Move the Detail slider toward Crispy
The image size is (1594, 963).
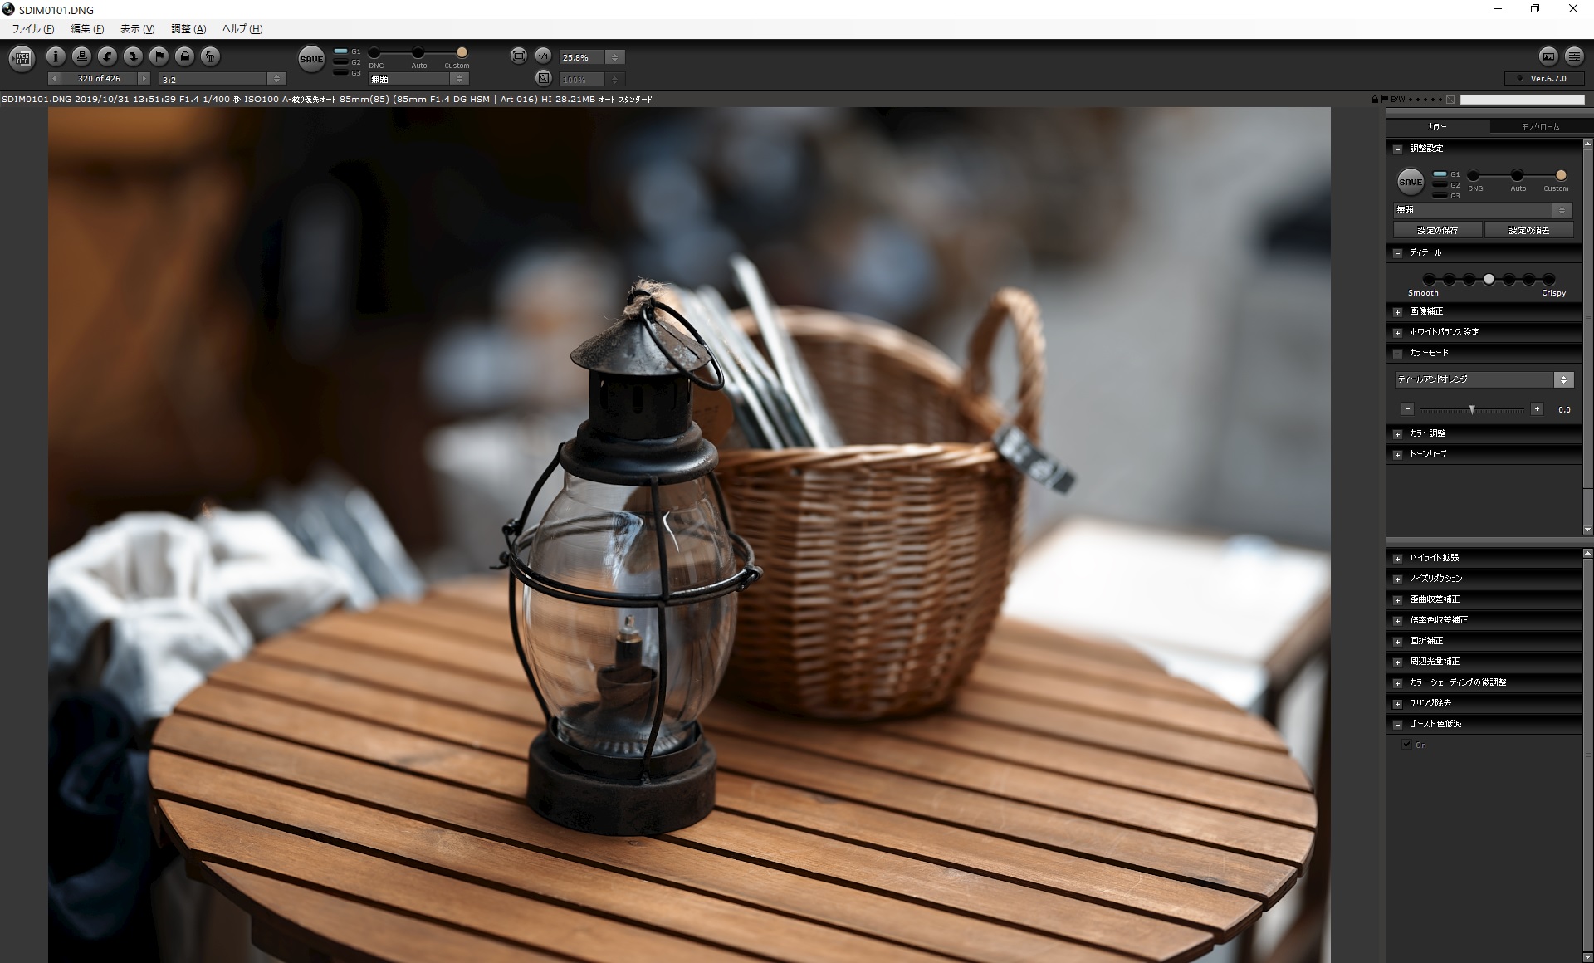[1549, 280]
